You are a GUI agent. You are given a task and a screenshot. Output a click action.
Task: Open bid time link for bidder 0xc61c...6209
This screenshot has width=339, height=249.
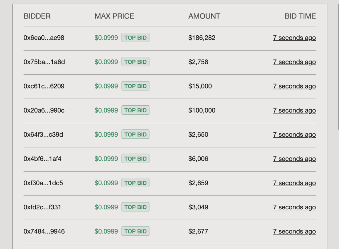click(294, 86)
